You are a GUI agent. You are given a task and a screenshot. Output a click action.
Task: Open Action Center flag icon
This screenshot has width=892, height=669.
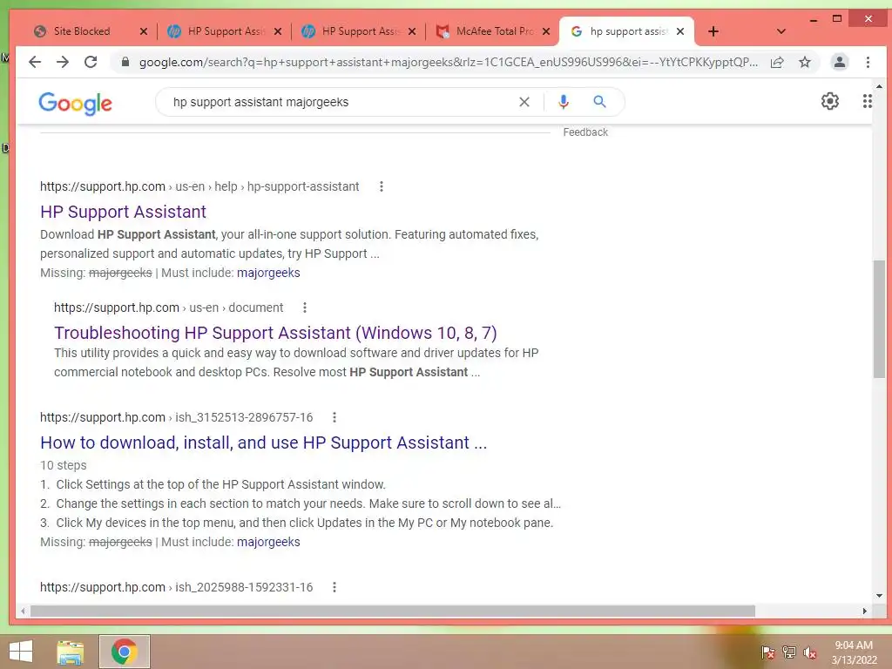pyautogui.click(x=767, y=652)
